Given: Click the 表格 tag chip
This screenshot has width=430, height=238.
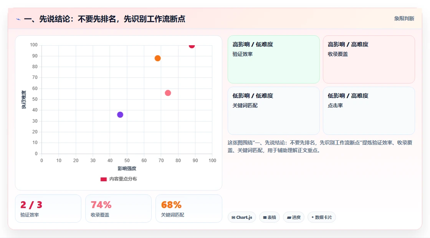Looking at the screenshot, I should coord(270,217).
